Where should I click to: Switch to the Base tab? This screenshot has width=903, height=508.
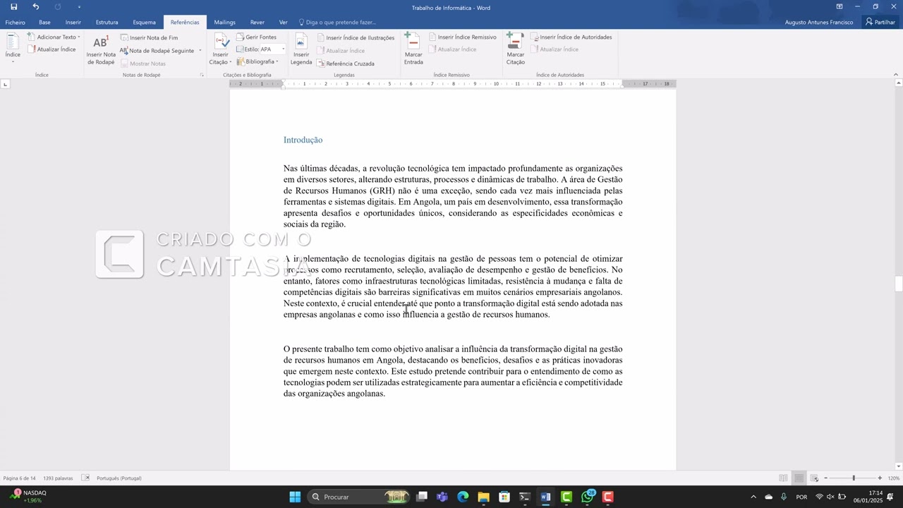tap(44, 23)
